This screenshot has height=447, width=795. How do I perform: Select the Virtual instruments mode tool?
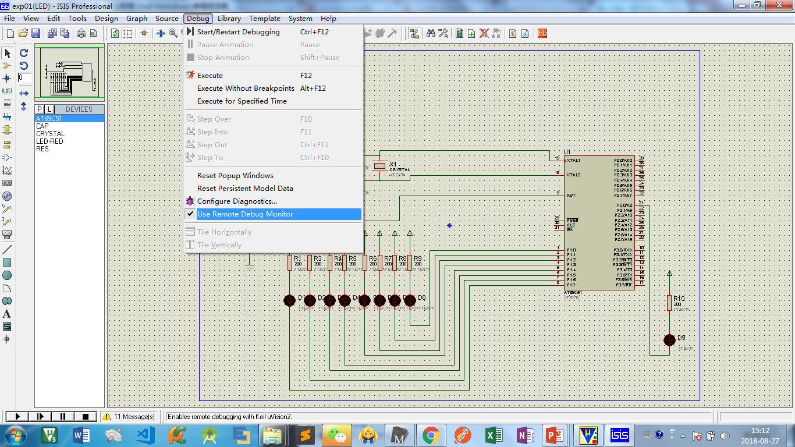coord(7,235)
